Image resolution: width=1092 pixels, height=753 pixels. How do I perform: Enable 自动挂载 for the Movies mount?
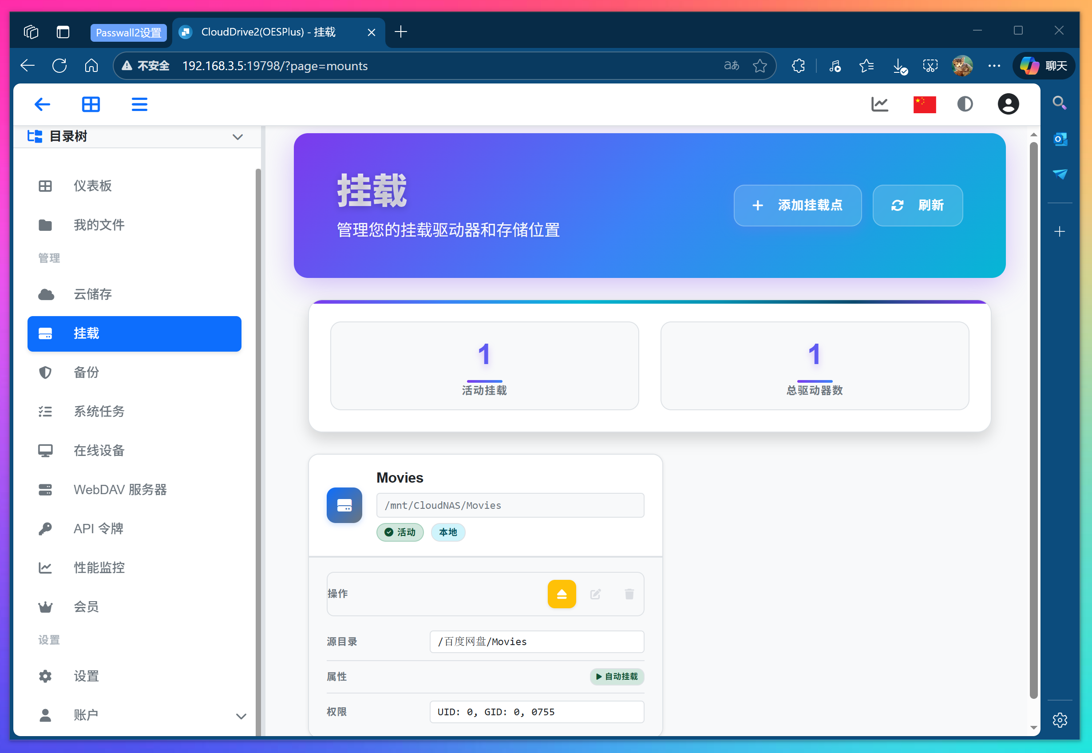click(617, 677)
